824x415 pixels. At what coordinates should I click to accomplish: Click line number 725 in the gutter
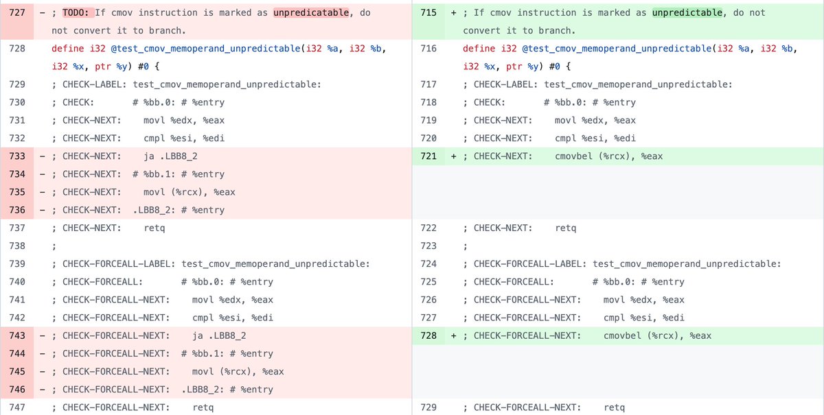428,281
